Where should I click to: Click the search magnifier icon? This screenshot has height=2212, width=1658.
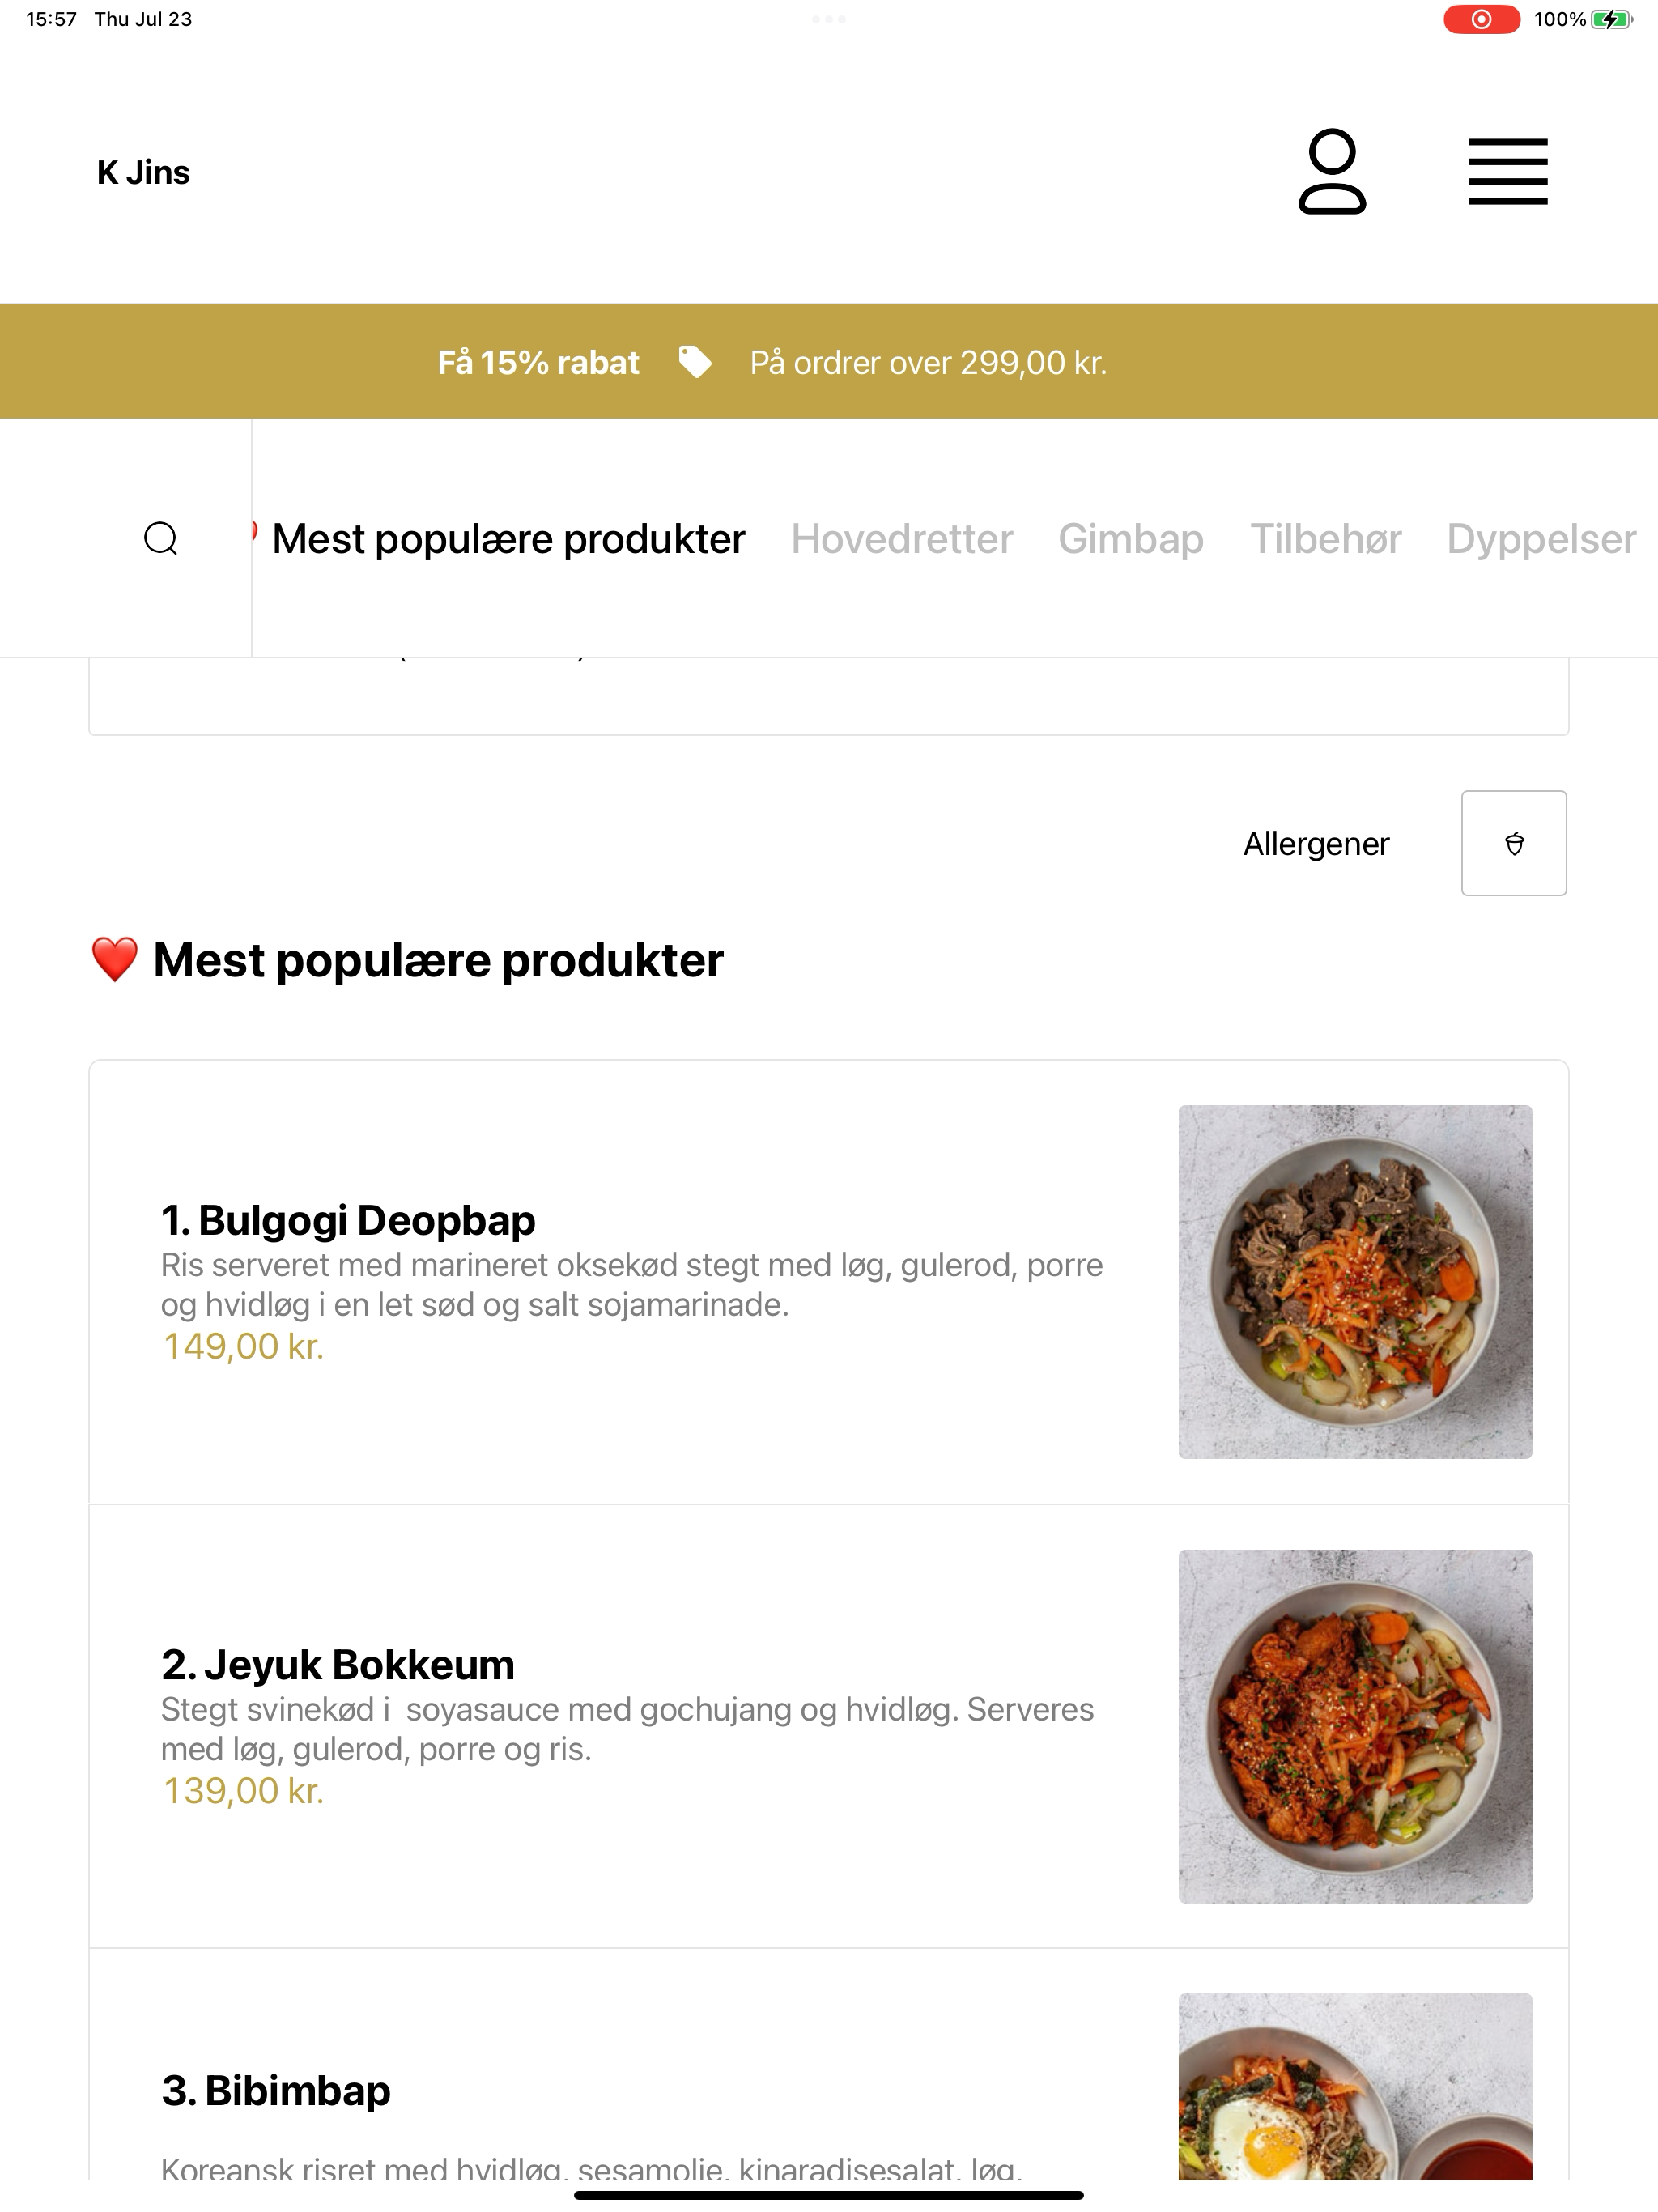click(x=161, y=538)
